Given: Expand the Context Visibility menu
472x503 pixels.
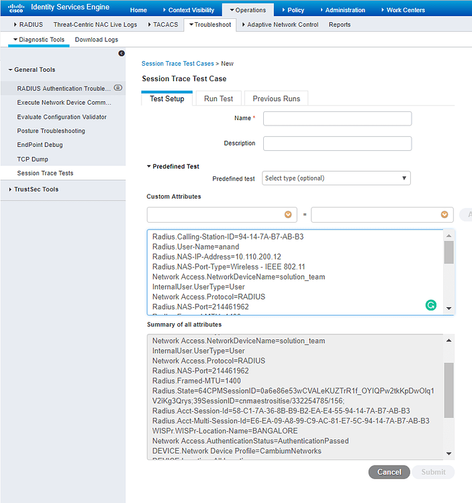Looking at the screenshot, I should pyautogui.click(x=189, y=10).
